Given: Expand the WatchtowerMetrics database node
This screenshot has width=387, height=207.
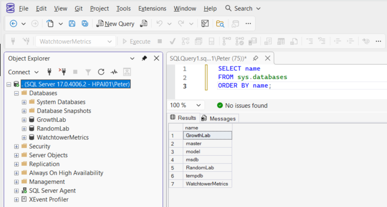Looking at the screenshot, I should [x=24, y=137].
